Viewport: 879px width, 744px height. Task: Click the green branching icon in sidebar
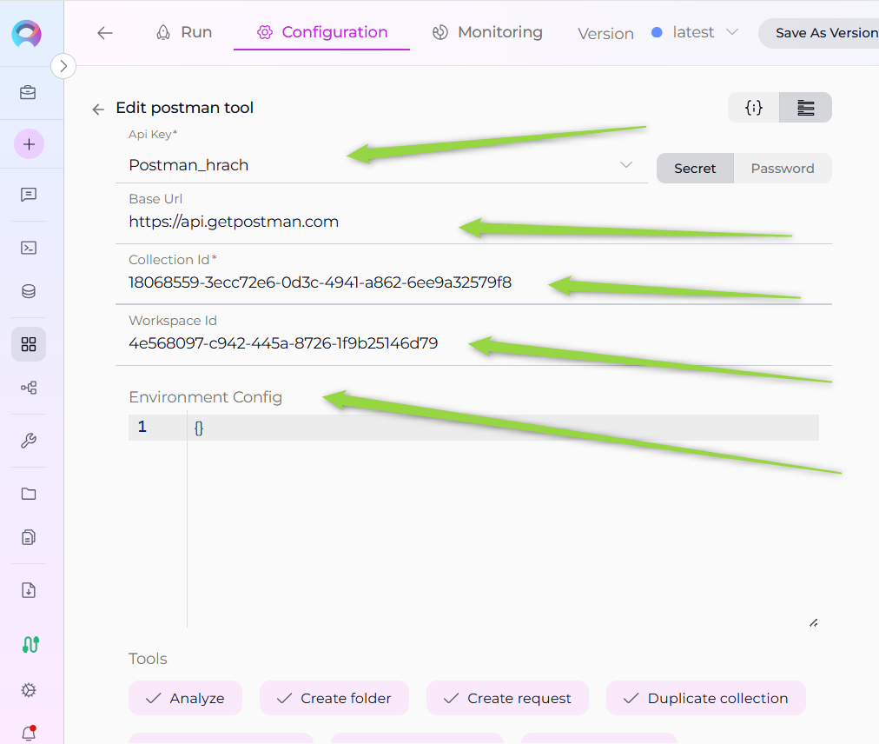click(30, 645)
